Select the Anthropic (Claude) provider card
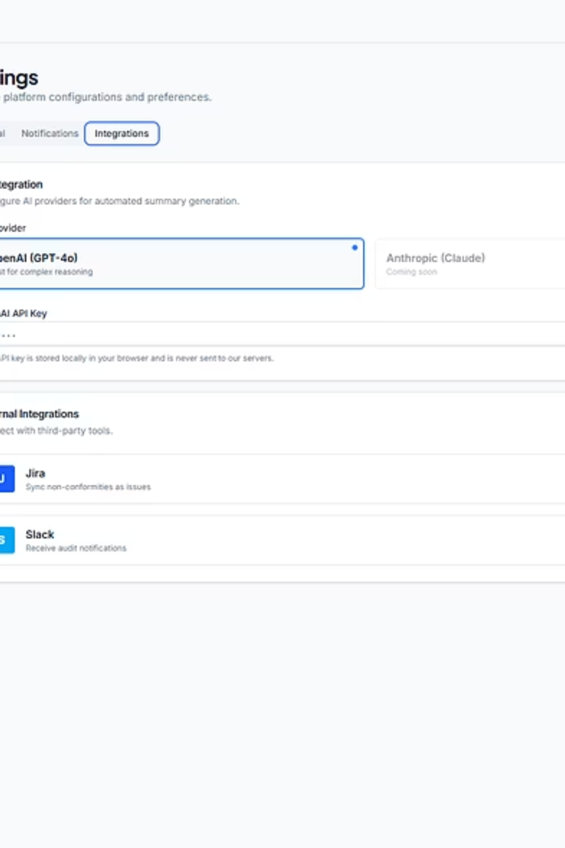Viewport: 565px width, 848px height. coord(471,264)
